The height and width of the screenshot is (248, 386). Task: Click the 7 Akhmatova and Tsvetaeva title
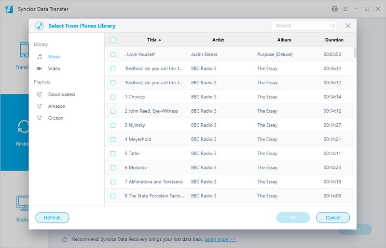[x=153, y=182]
